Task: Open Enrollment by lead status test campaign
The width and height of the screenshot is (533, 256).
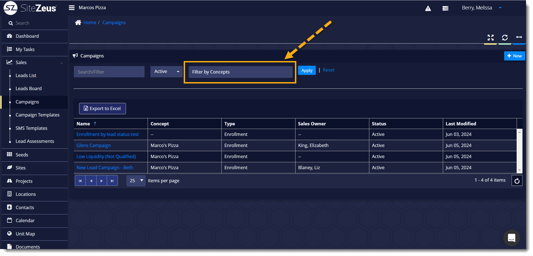Action: [108, 134]
